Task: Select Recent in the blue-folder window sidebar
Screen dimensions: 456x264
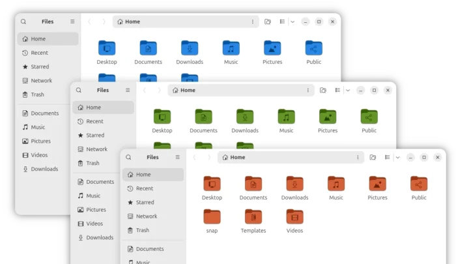Action: (48, 53)
